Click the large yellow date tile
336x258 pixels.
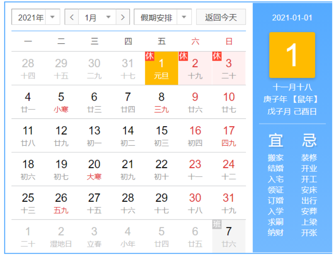coord(292,55)
